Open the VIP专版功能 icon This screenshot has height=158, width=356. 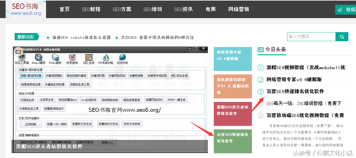pos(106,59)
